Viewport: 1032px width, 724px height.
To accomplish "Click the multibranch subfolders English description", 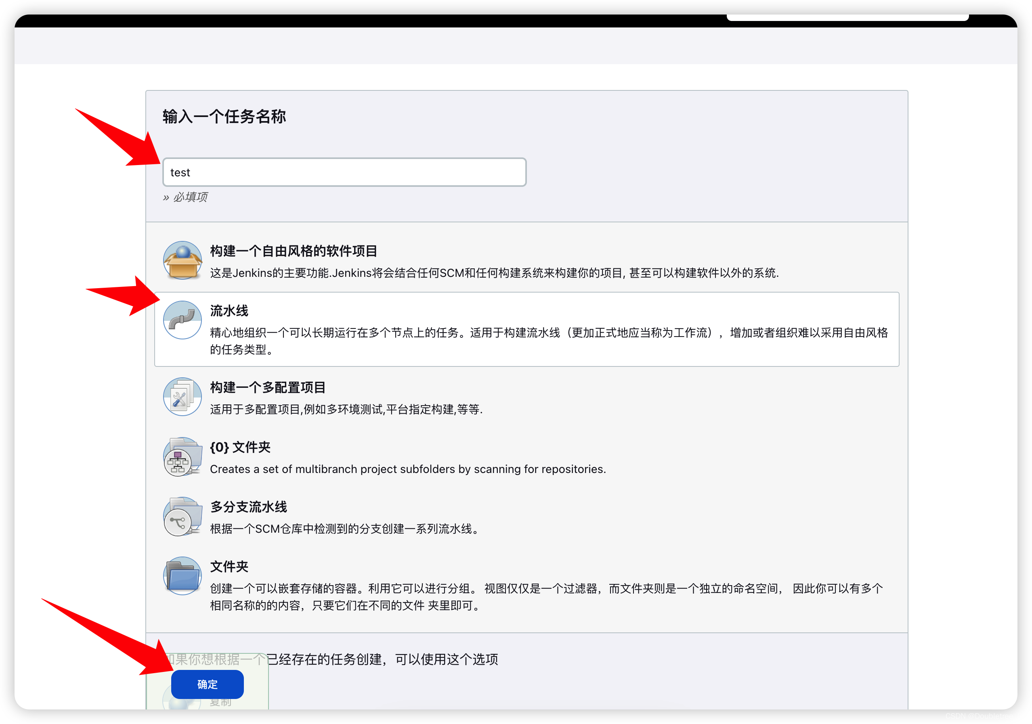I will tap(408, 469).
